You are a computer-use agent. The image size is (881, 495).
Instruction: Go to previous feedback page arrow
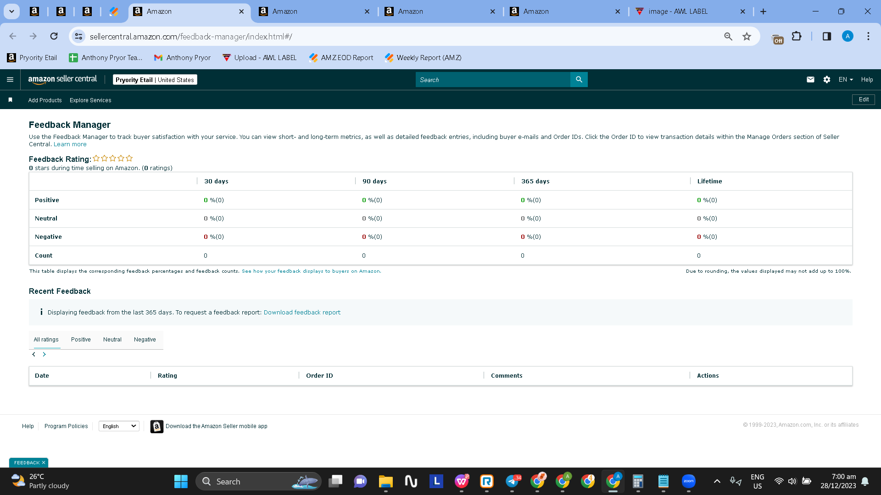point(33,354)
